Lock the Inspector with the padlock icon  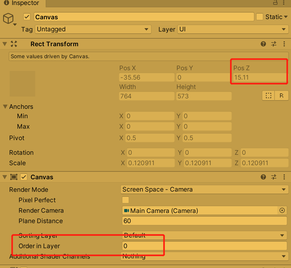point(275,3)
